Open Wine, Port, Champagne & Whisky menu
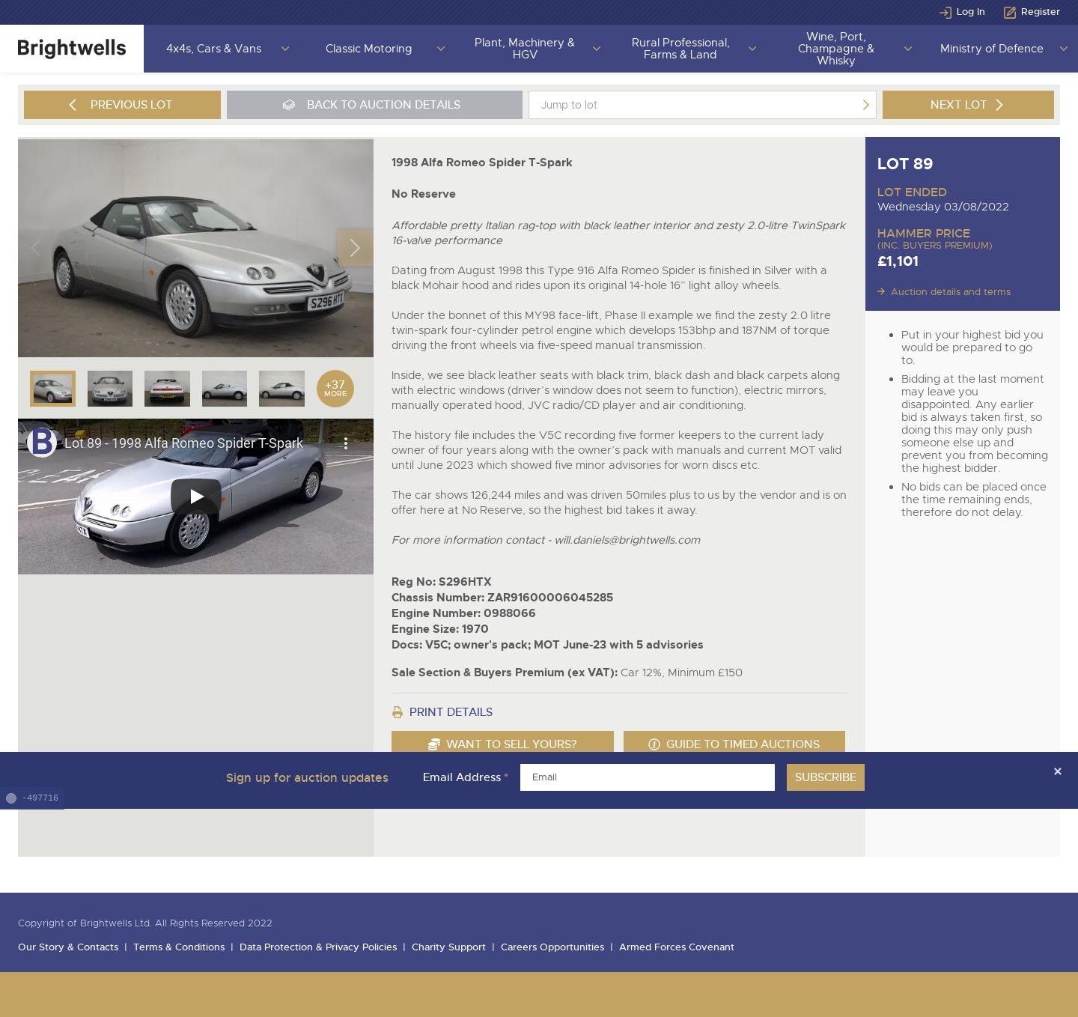 [x=836, y=49]
